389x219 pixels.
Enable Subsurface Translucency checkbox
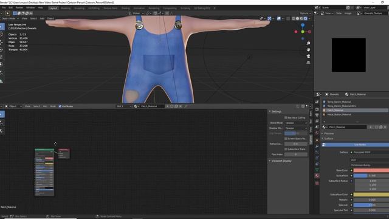click(x=286, y=149)
